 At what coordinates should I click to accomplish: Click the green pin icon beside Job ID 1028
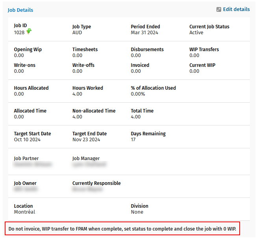29,31
